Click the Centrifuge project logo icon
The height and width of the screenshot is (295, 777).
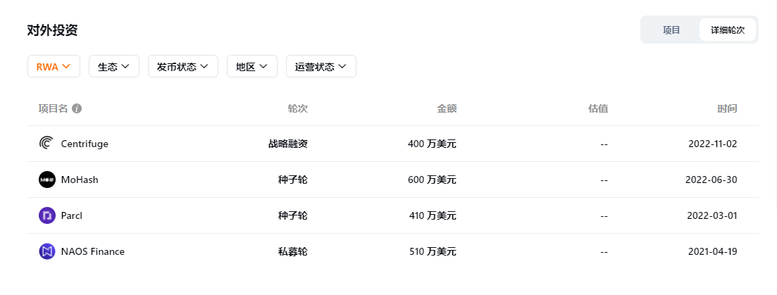pos(46,144)
